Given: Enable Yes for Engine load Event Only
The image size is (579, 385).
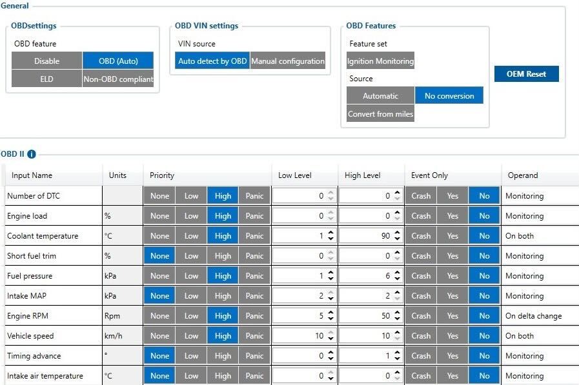Looking at the screenshot, I should 452,216.
